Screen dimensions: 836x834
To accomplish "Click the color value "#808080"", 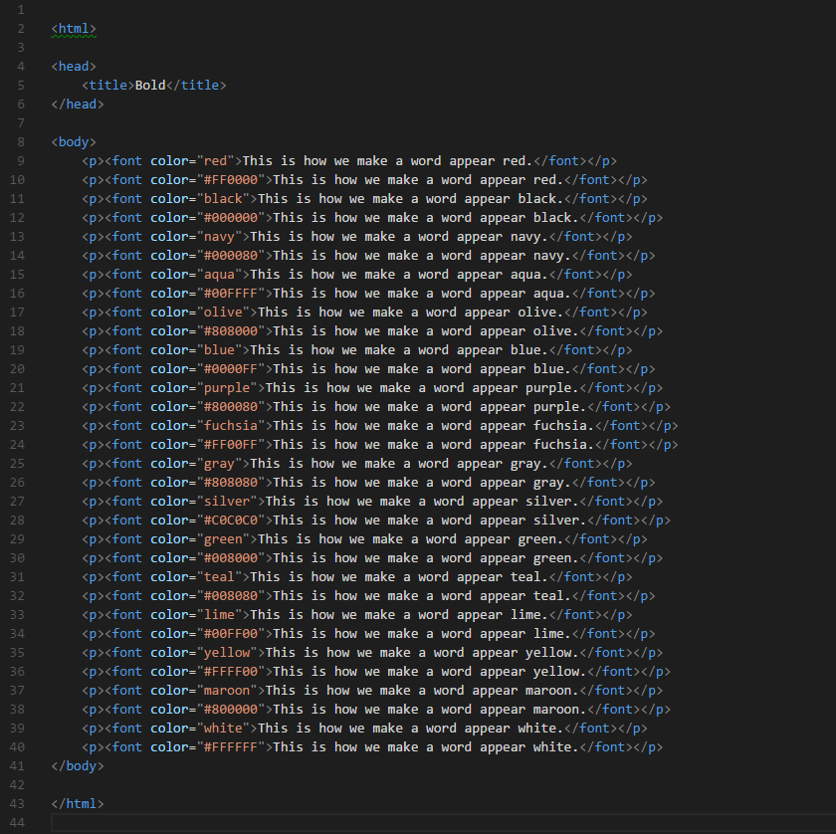I will (x=231, y=483).
